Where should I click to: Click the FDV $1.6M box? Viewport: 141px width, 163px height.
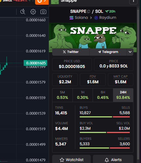click(93, 79)
